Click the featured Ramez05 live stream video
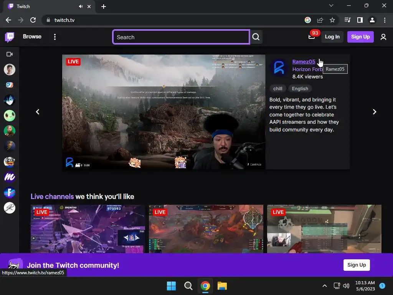 pyautogui.click(x=163, y=112)
